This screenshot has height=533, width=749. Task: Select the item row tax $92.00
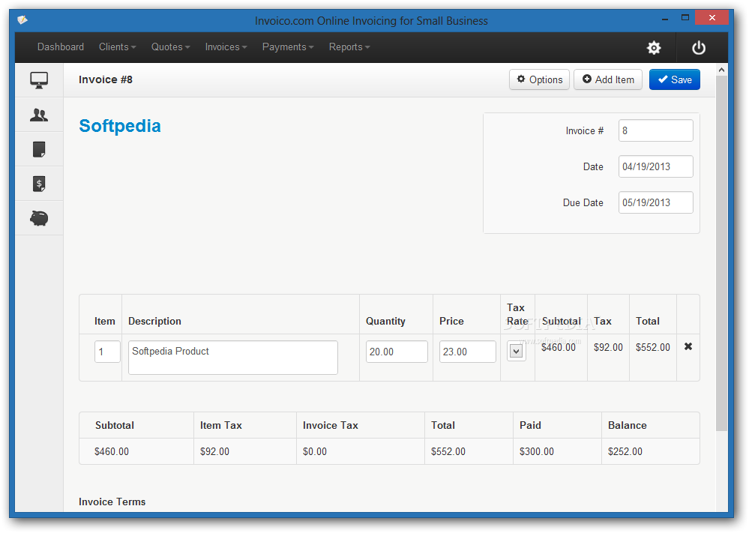[x=608, y=348]
